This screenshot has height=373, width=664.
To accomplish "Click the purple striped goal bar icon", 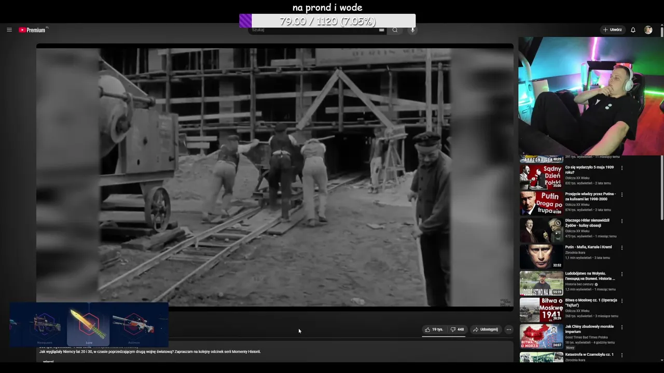I will click(x=245, y=21).
